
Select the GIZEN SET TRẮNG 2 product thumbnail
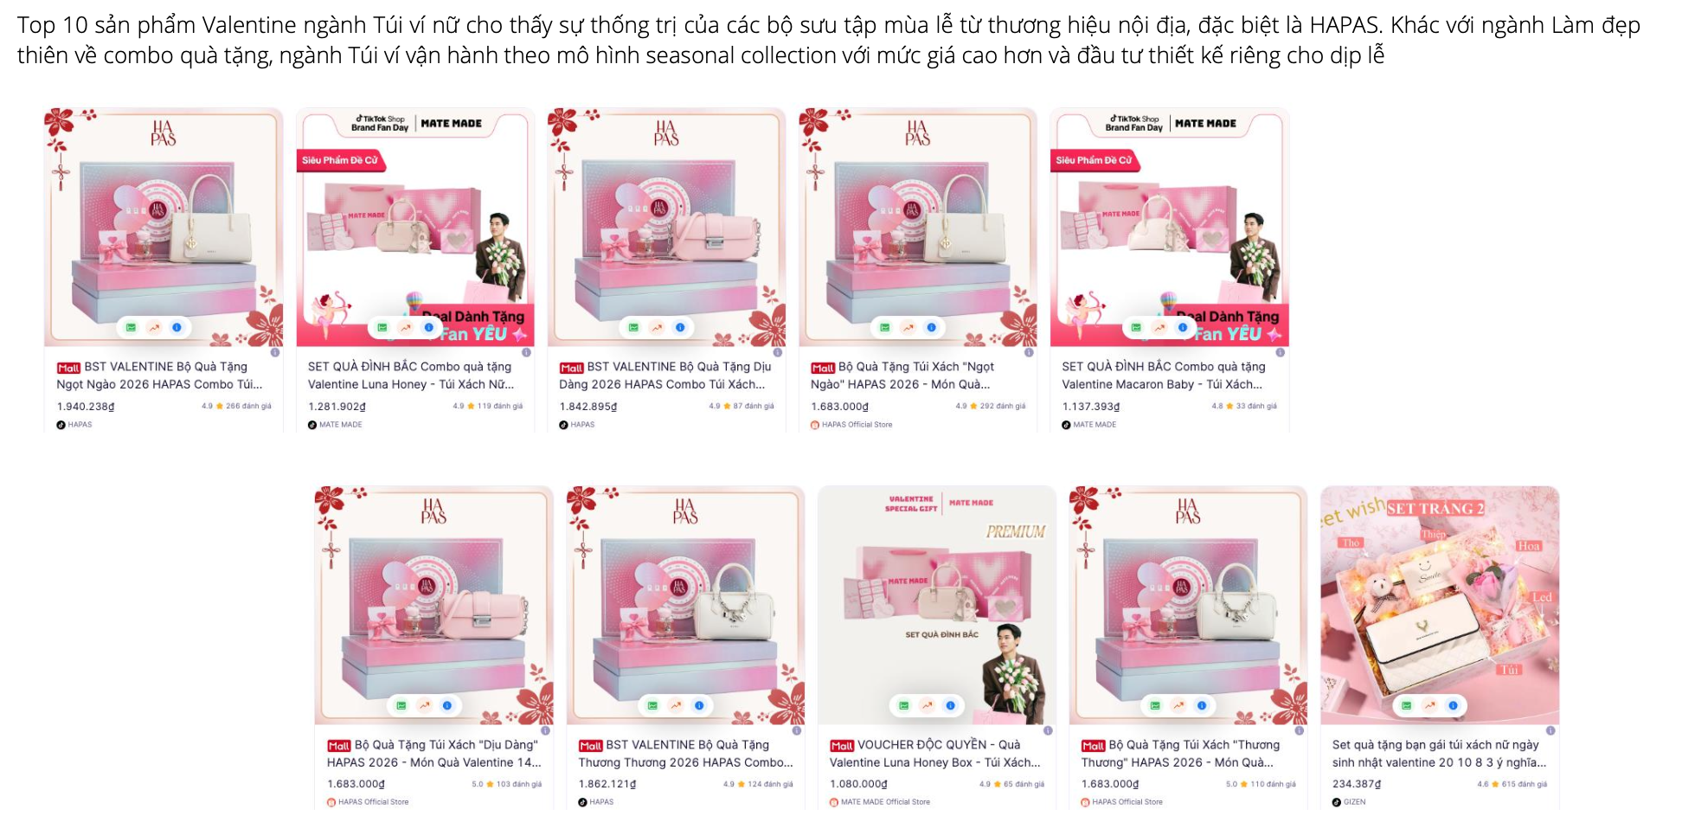click(1440, 605)
